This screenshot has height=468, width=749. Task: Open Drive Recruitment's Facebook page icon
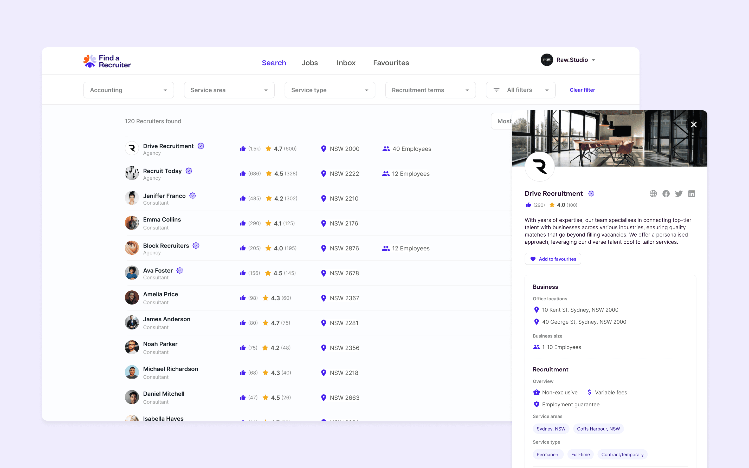[x=666, y=194]
